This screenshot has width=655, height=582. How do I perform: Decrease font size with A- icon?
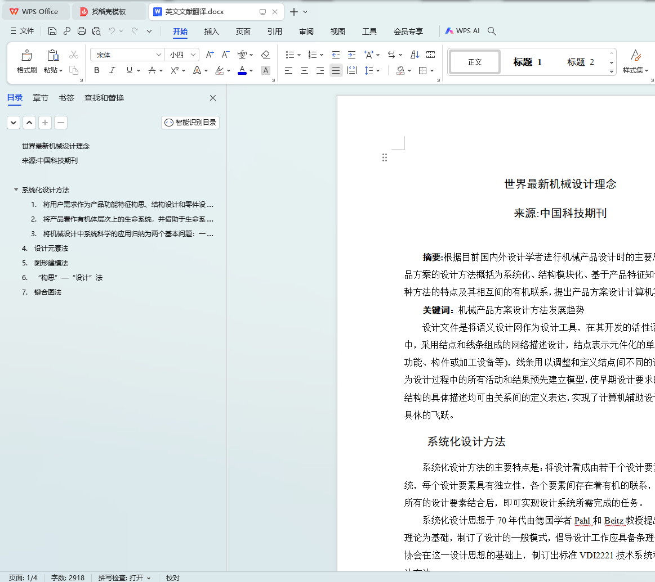225,55
